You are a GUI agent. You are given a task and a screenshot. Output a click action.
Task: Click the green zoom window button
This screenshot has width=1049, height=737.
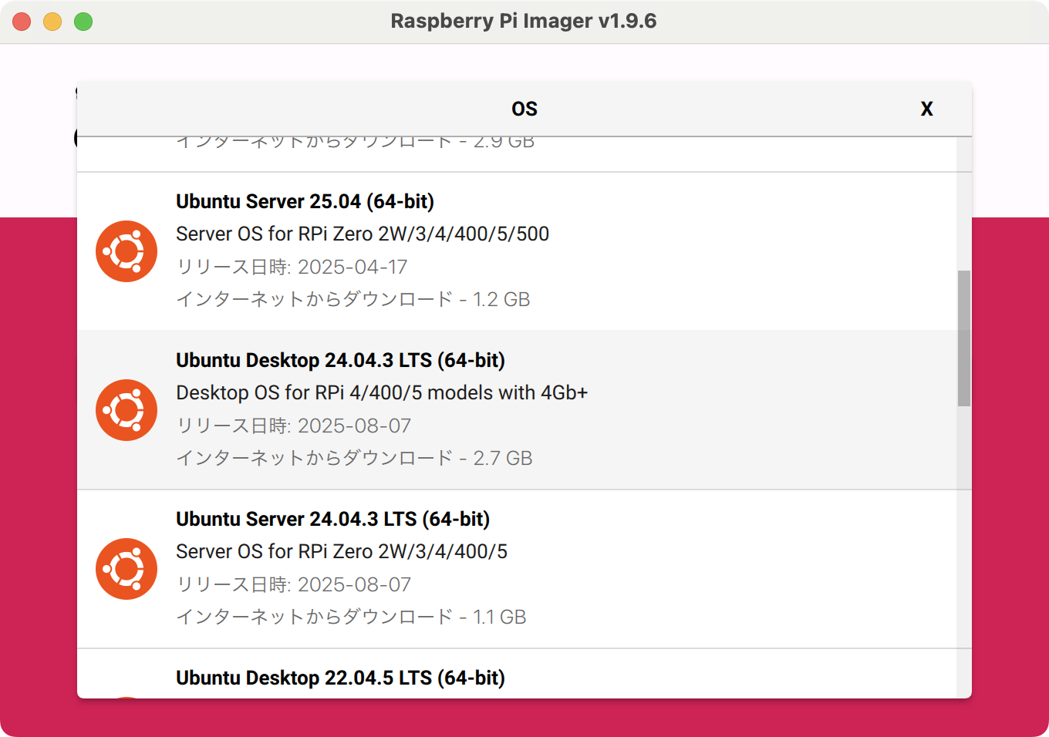click(83, 22)
